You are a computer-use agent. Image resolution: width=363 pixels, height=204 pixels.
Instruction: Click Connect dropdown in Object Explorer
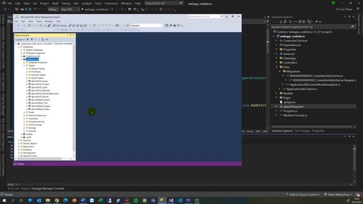coord(20,40)
